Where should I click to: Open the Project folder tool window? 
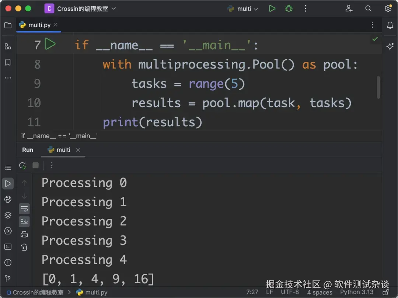coord(8,25)
